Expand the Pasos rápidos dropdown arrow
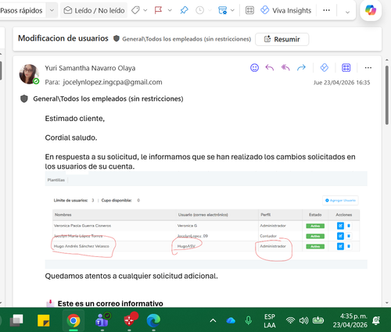The height and width of the screenshot is (332, 391). click(52, 10)
